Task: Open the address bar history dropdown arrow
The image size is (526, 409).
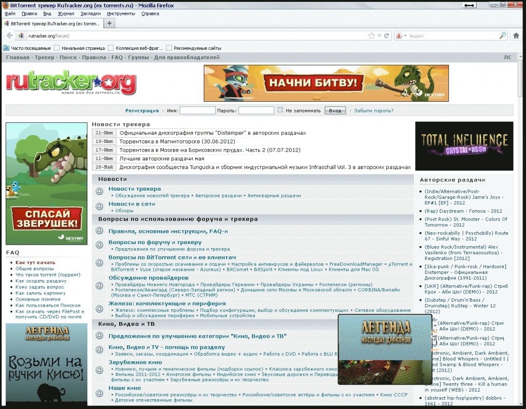Action: pyautogui.click(x=380, y=35)
